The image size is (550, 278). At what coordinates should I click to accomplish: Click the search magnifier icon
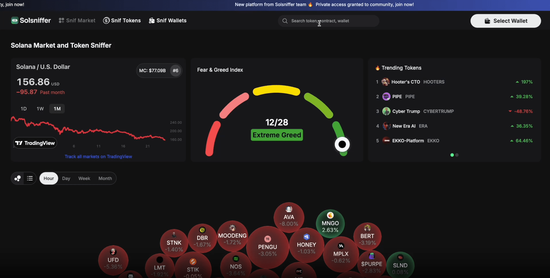285,21
